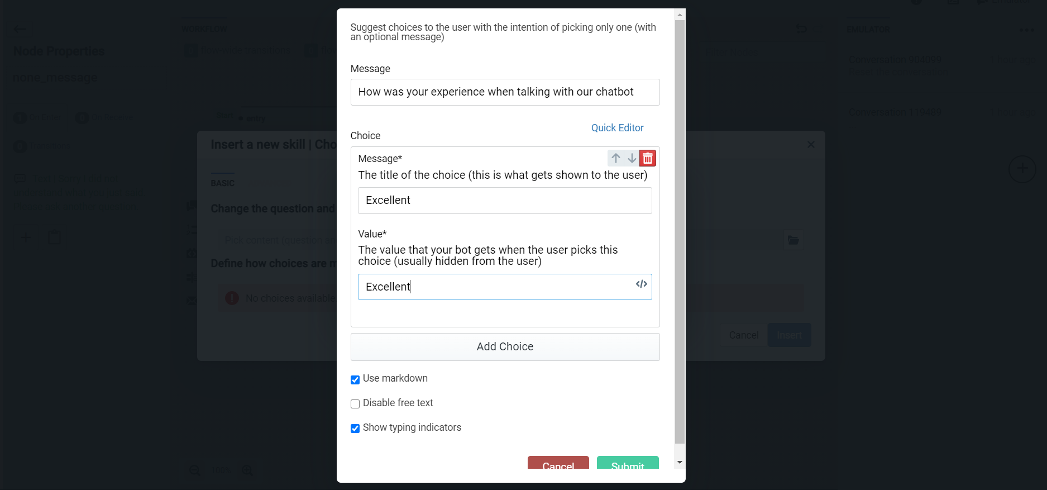Viewport: 1047px width, 490px height.
Task: Uncheck the Use markdown checkbox
Action: pos(355,379)
